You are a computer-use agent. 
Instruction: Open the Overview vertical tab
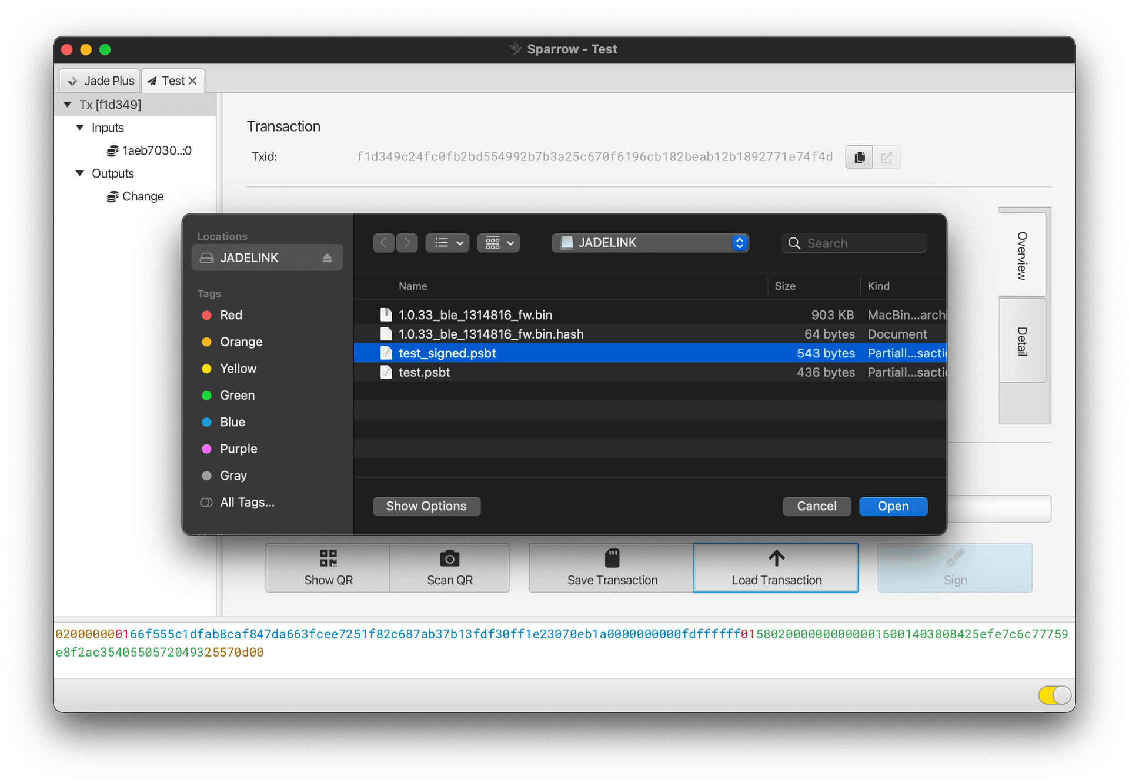click(1023, 255)
